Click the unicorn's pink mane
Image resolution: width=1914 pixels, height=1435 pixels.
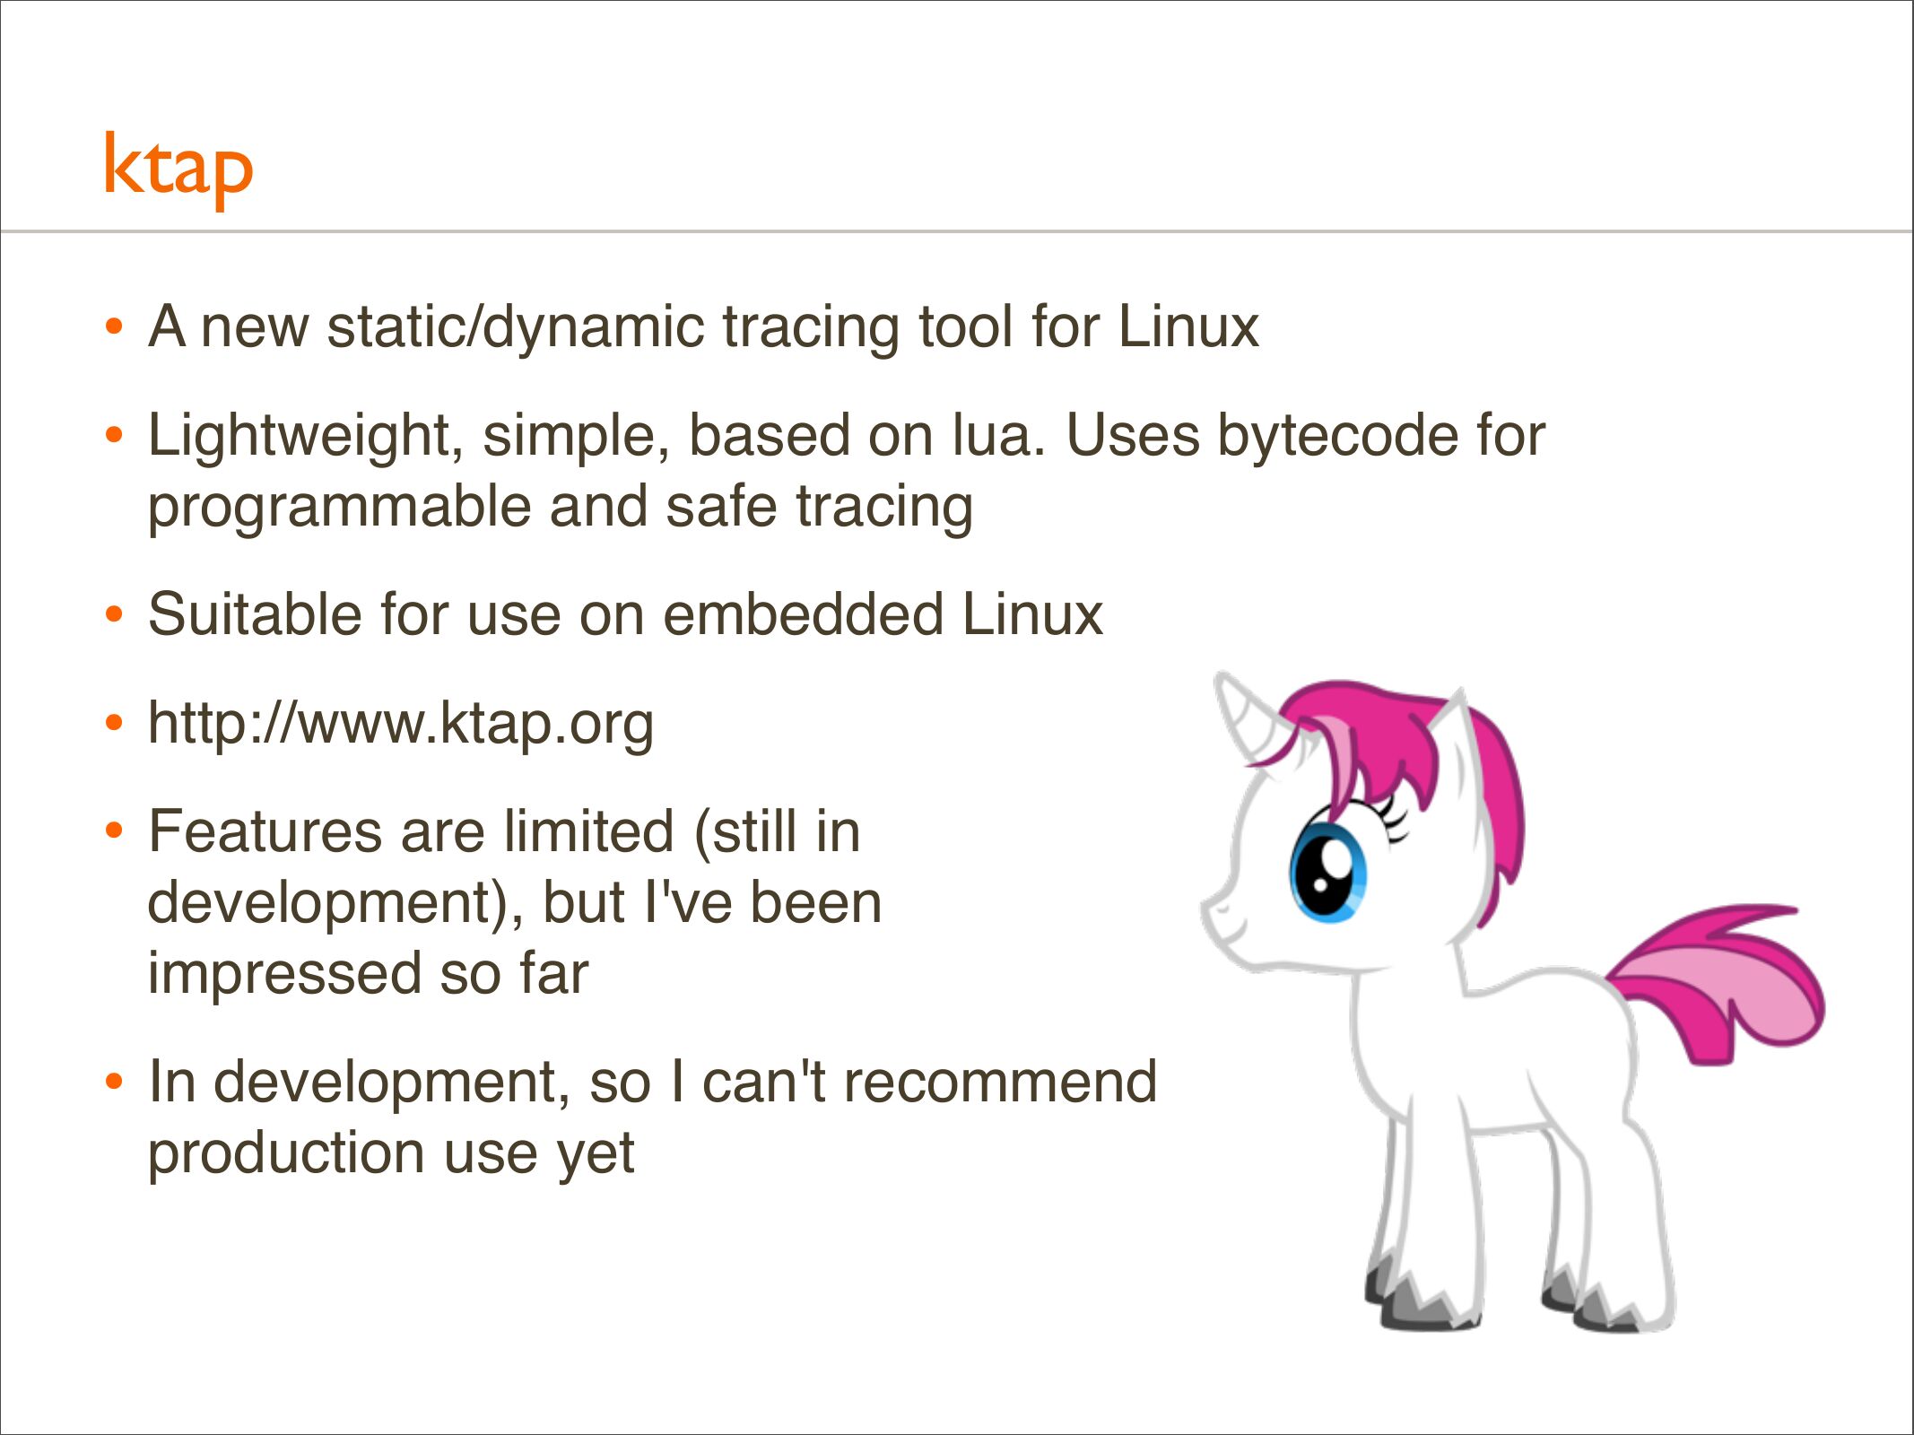pyautogui.click(x=1399, y=735)
